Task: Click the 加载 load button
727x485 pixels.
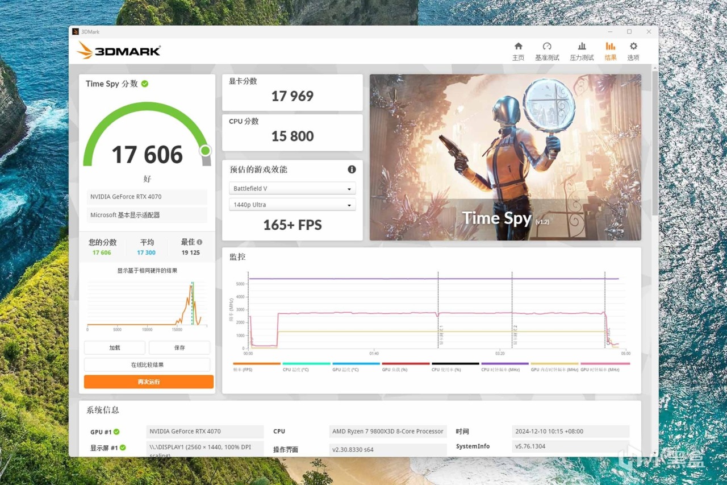Action: click(x=115, y=347)
